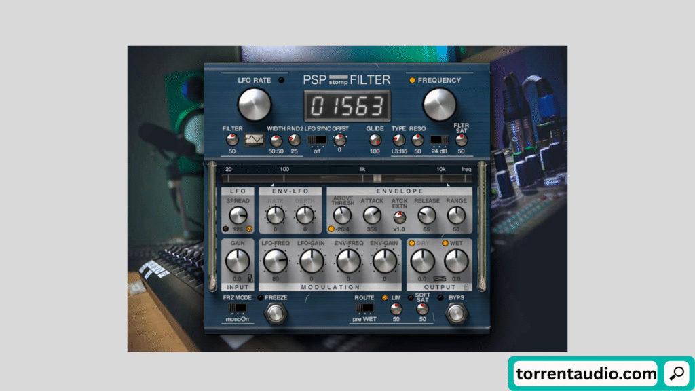695x391 pixels.
Task: Change the FRZ MODE monoOn switch
Action: [237, 309]
